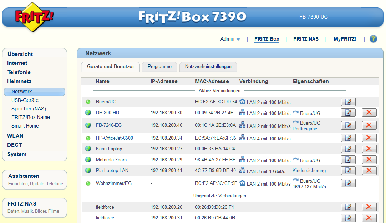Viewport: 386px width, 223px height.
Task: Expand the WLAN sidebar section
Action: tap(15, 136)
